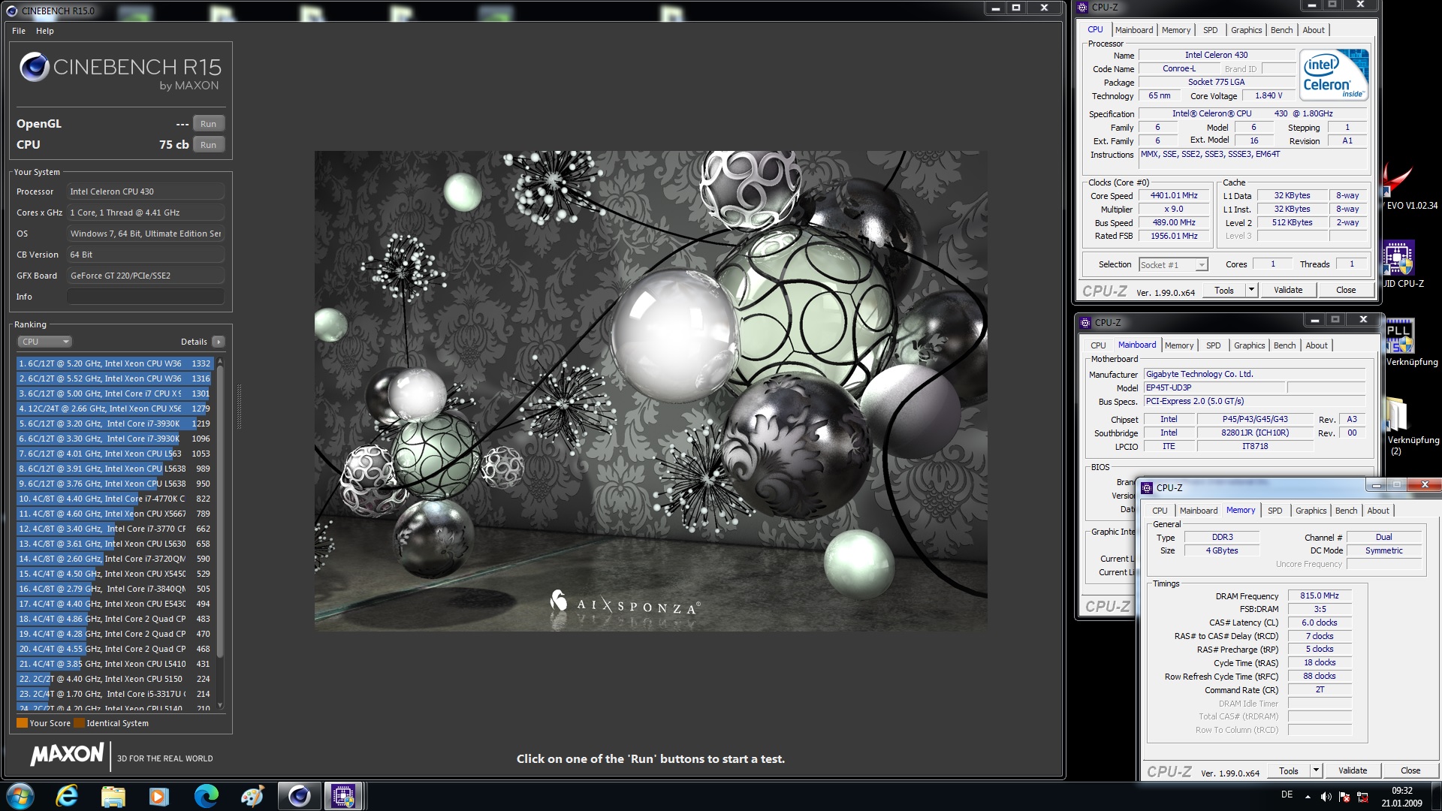Click the DE language indicator in the tray
This screenshot has width=1442, height=811.
coord(1287,794)
